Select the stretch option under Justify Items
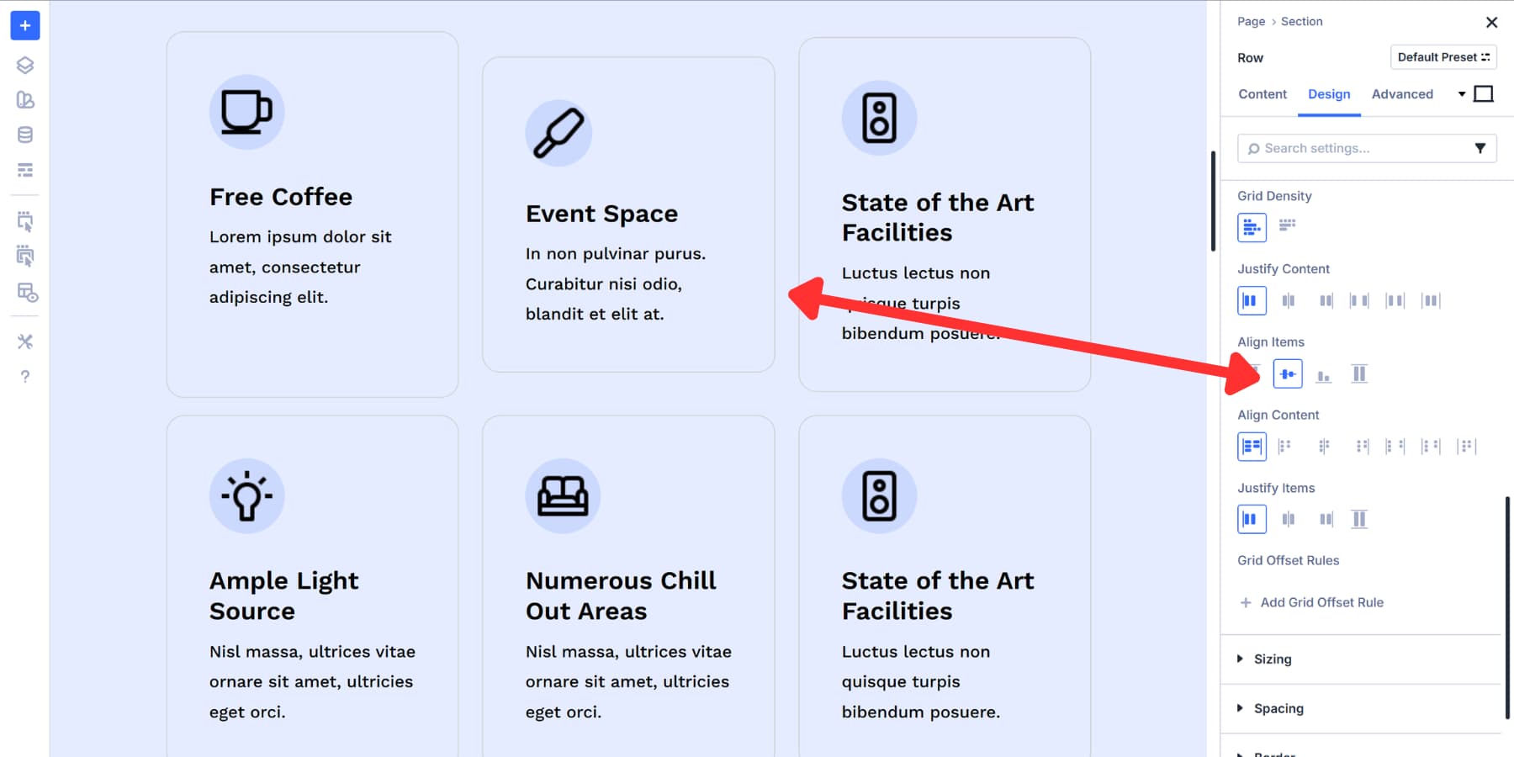The width and height of the screenshot is (1514, 757). pyautogui.click(x=1359, y=519)
